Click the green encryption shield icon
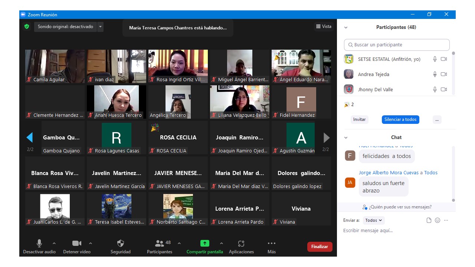The height and width of the screenshot is (267, 475). pyautogui.click(x=27, y=27)
